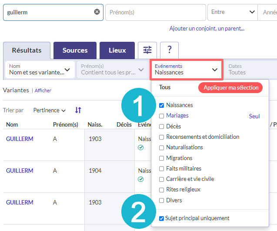The height and width of the screenshot is (231, 277).
Task: Reverse the sort order with the arrows icon
Action: [x=78, y=110]
